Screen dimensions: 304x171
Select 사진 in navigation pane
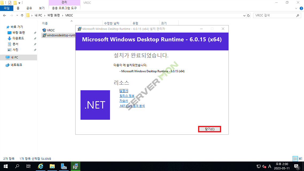(15, 50)
